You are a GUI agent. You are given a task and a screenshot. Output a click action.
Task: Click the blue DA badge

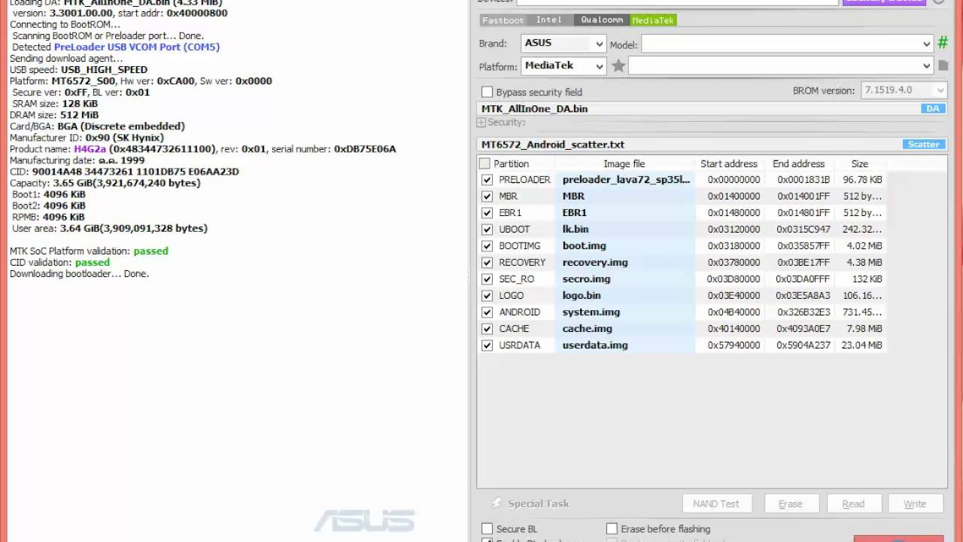(933, 108)
